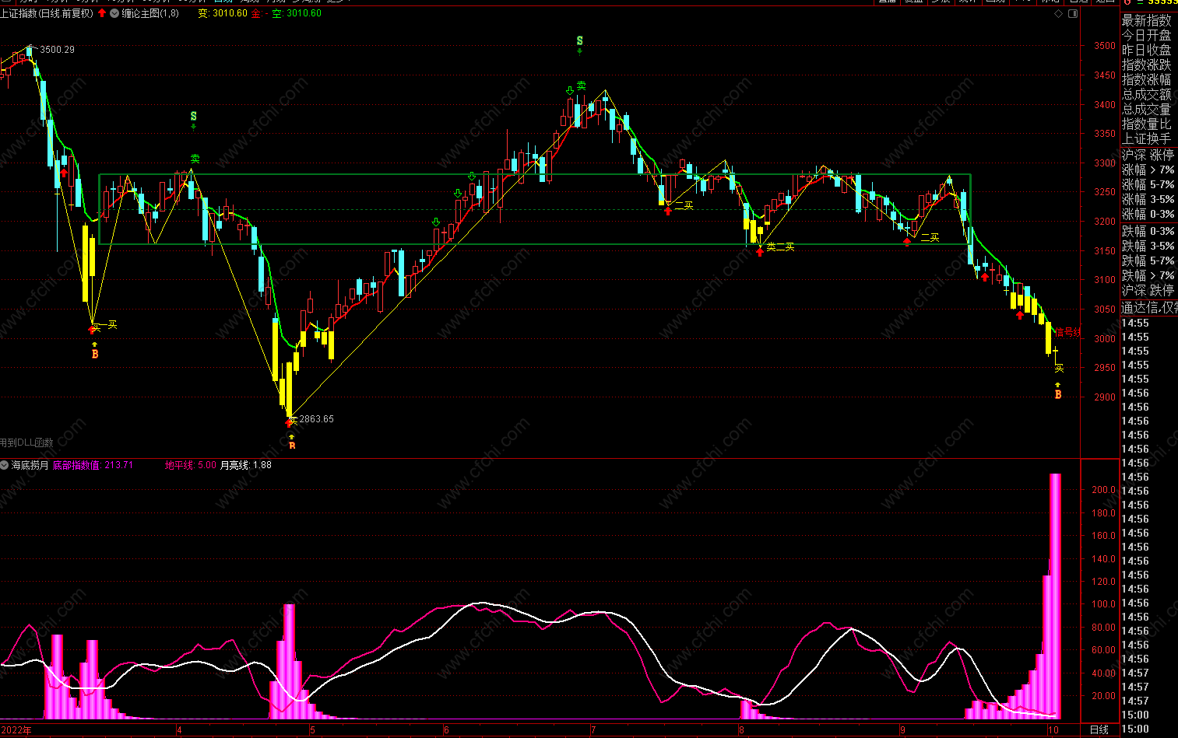Click the green down arrow near July top 卖

pyautogui.click(x=570, y=91)
